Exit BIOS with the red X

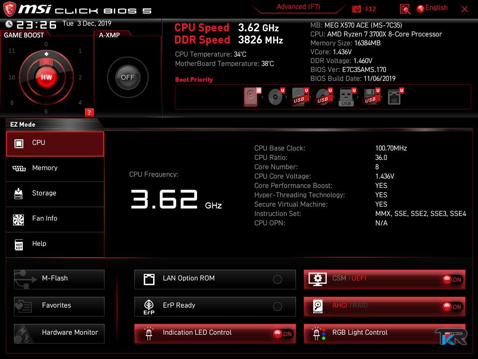pos(464,9)
